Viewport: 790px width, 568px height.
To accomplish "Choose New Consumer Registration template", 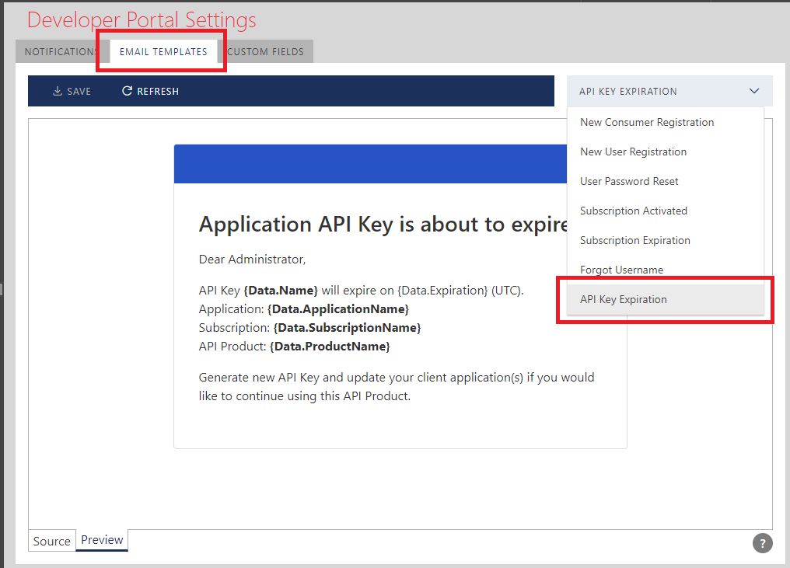I will click(x=647, y=122).
